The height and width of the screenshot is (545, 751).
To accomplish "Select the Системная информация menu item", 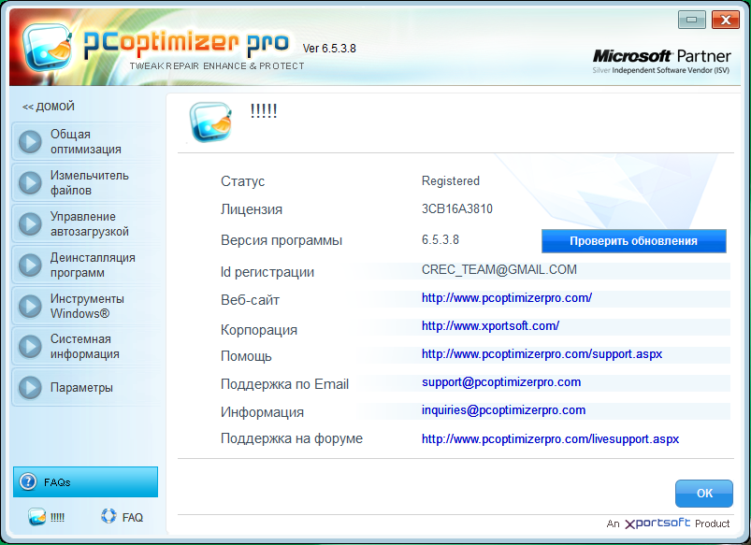I will coord(84,347).
